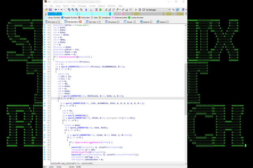Click the Jump back arrow icon
253x168 pixels.
(55, 10)
